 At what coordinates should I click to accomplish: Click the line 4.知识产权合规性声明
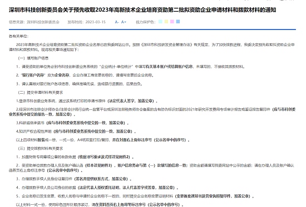pyautogui.click(x=76, y=132)
